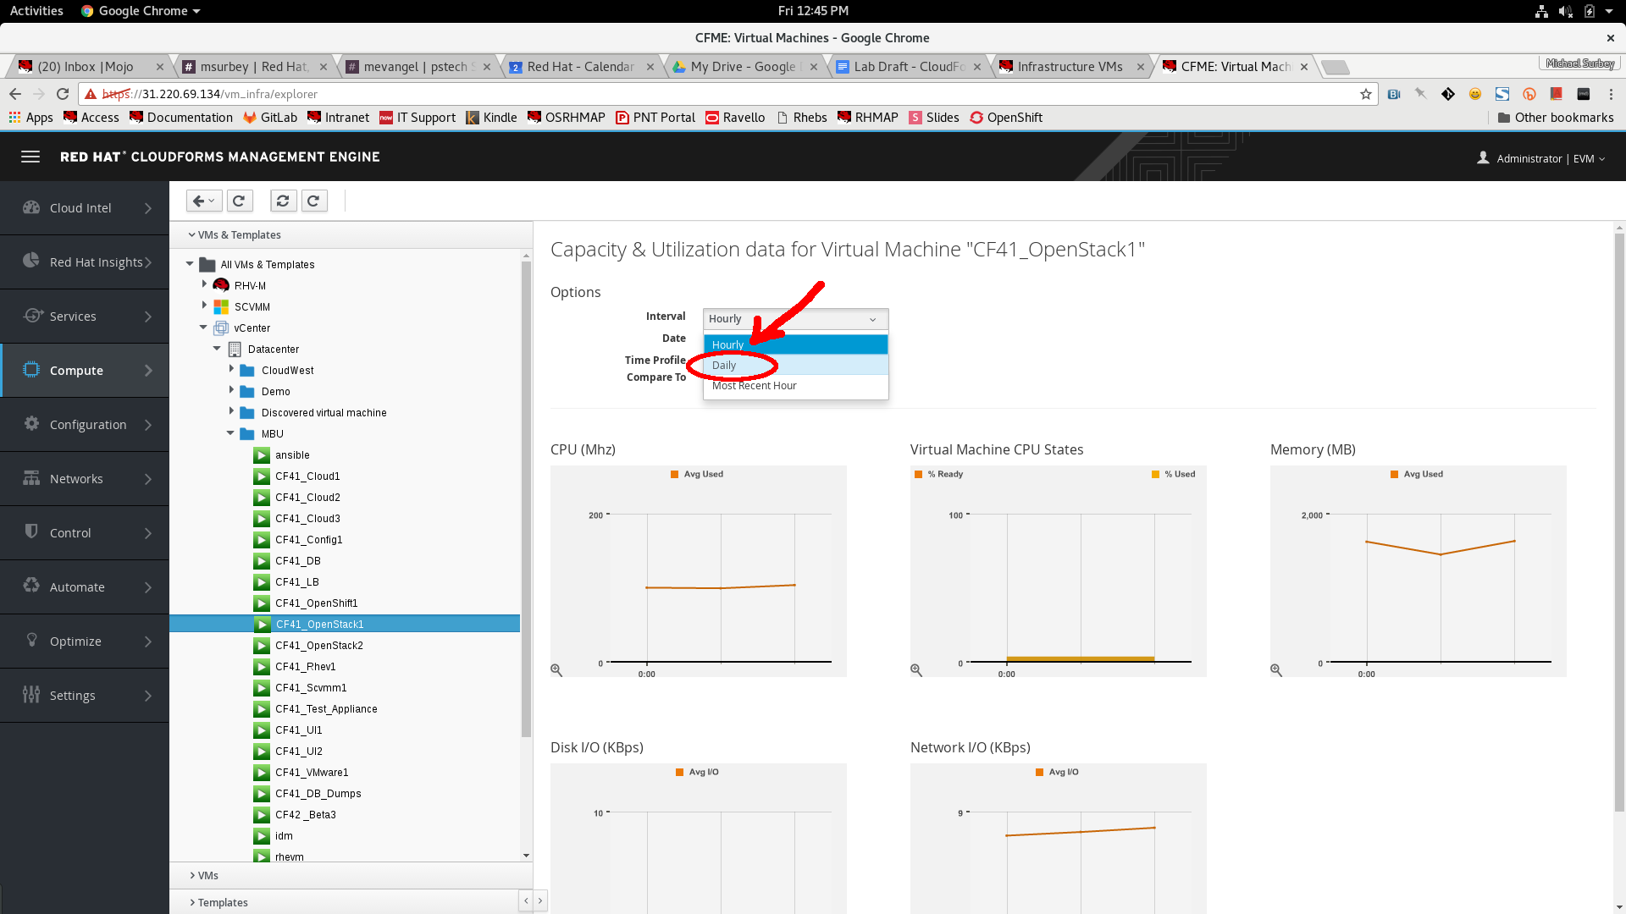Viewport: 1626px width, 914px height.
Task: Click the % Ready legend swatch
Action: pyautogui.click(x=918, y=474)
